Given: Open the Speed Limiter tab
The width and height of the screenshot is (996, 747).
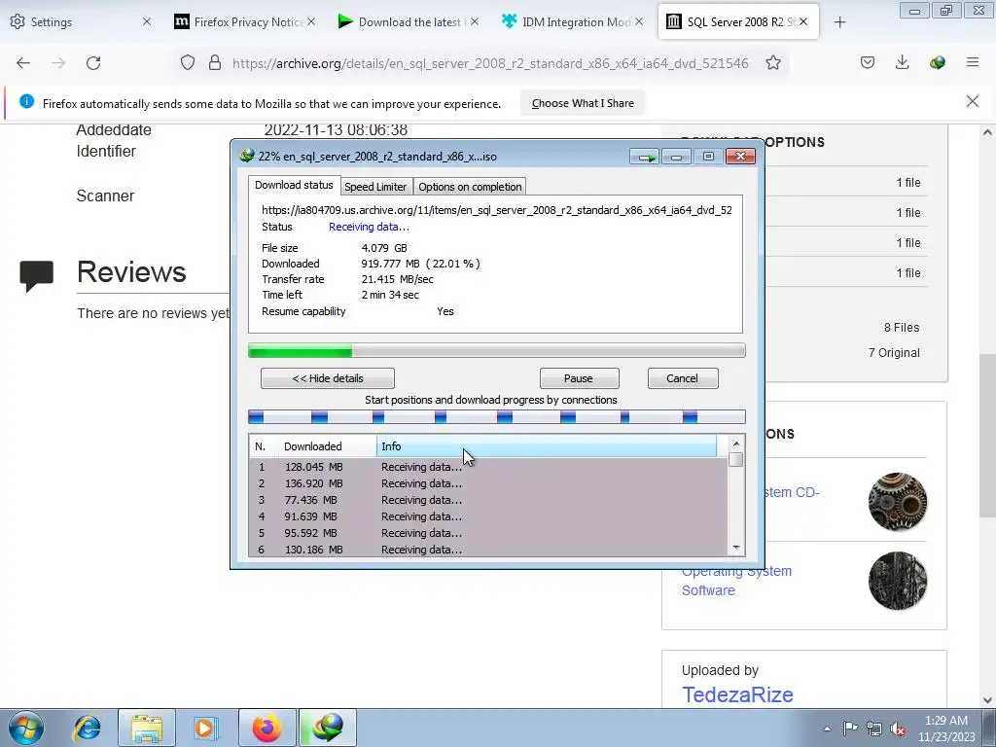Looking at the screenshot, I should pos(375,187).
